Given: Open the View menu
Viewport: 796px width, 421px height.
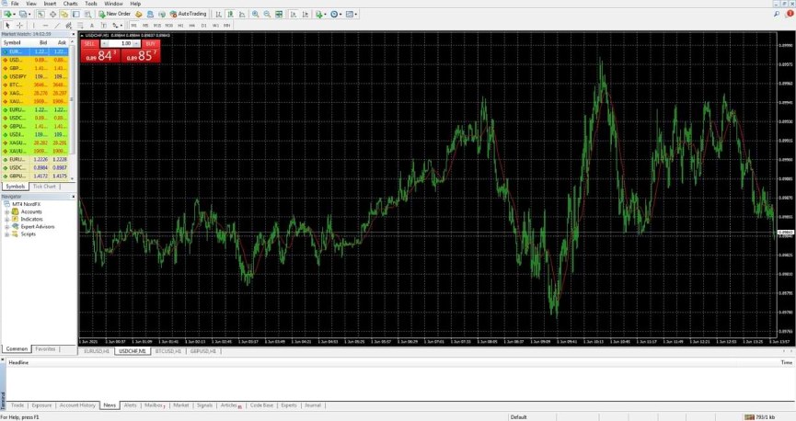Looking at the screenshot, I should tap(31, 4).
